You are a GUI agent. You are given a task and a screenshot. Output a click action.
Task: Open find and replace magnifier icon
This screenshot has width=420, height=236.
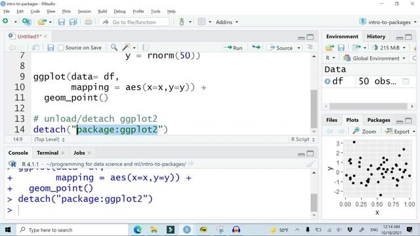(x=114, y=48)
